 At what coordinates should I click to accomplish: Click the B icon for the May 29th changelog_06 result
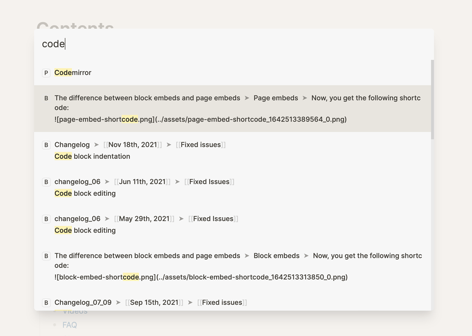point(46,219)
